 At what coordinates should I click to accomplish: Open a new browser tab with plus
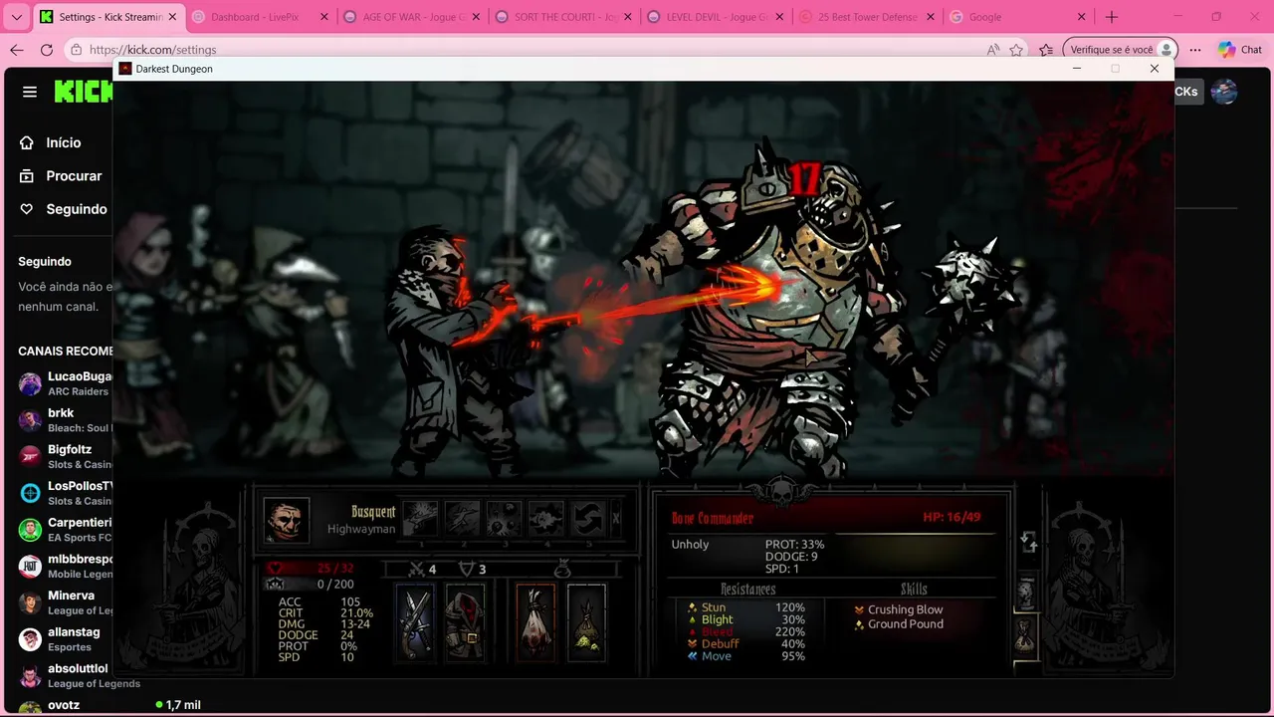[x=1112, y=17]
